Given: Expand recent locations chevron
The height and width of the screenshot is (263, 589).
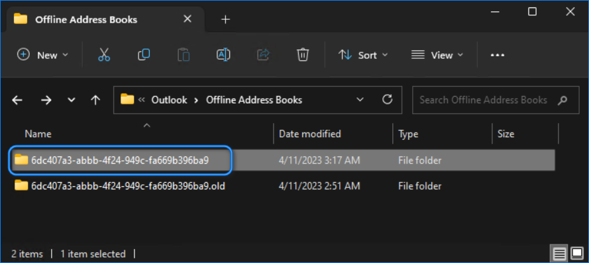Looking at the screenshot, I should [71, 100].
